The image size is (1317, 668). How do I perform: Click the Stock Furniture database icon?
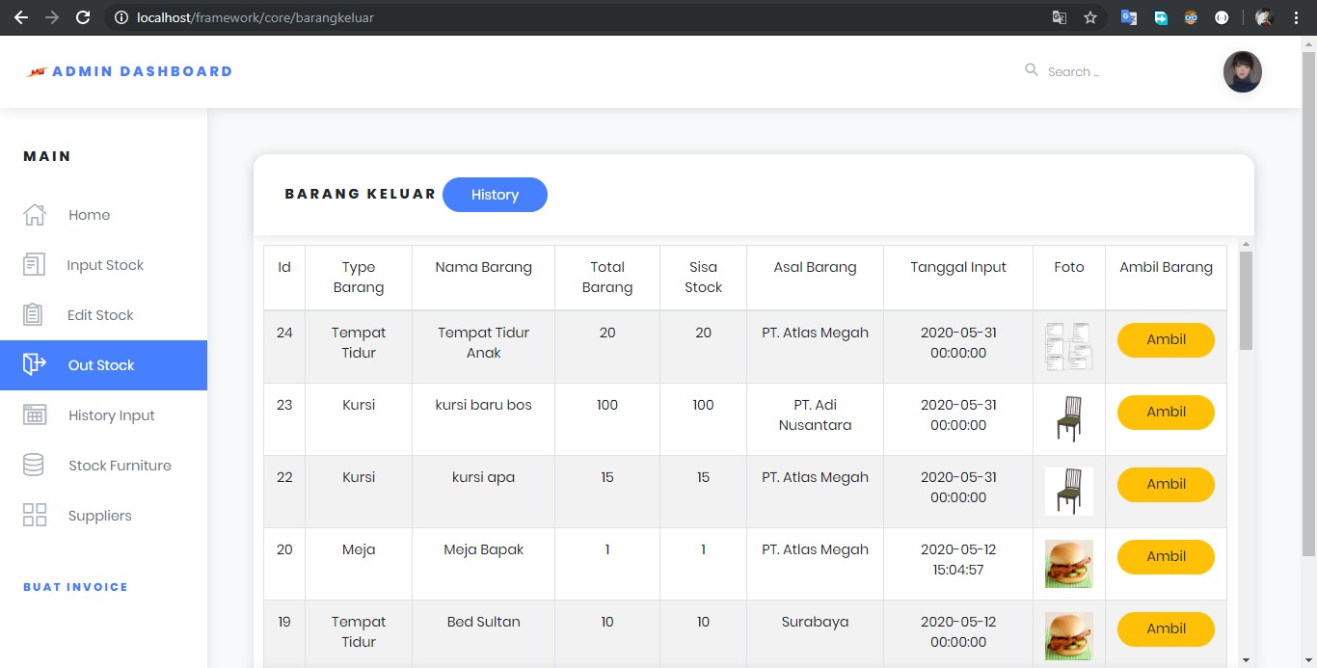34,466
